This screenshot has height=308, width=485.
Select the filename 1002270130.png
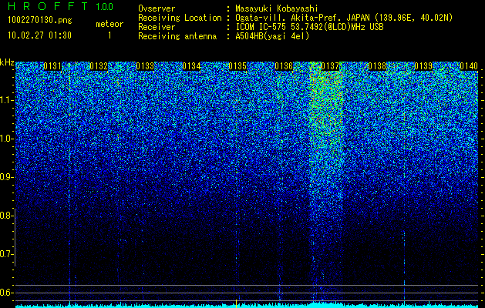pos(40,21)
